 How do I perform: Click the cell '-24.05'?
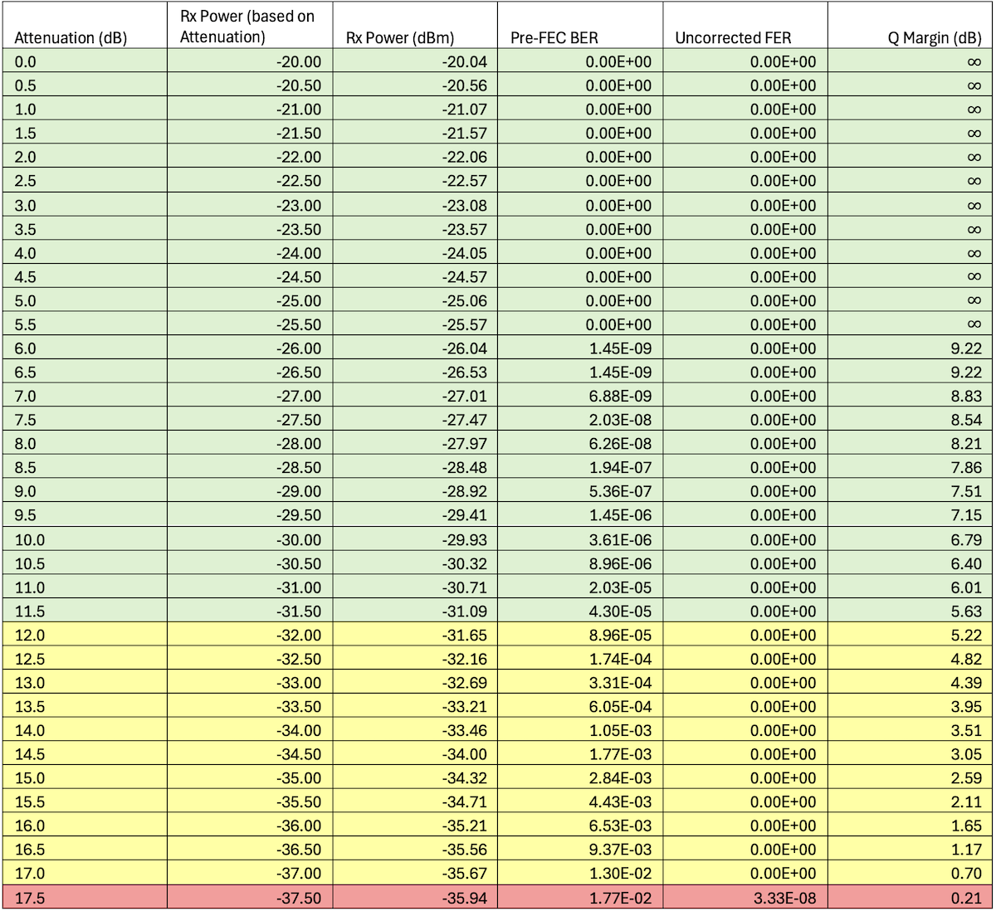pyautogui.click(x=415, y=253)
